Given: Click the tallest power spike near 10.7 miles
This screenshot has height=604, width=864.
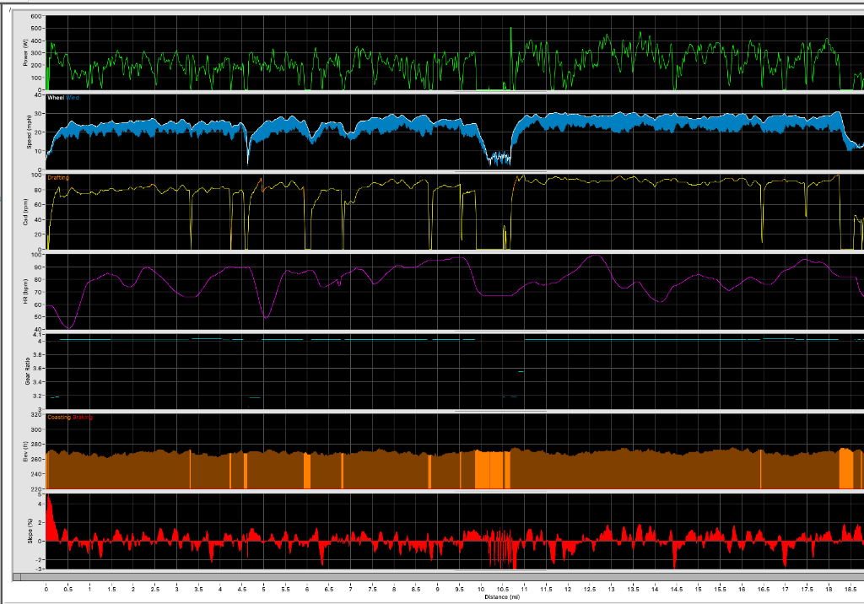Looking at the screenshot, I should 511,30.
